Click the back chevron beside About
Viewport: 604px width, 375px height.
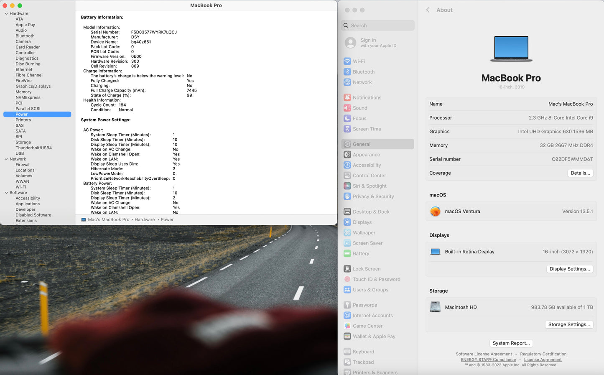pos(428,10)
